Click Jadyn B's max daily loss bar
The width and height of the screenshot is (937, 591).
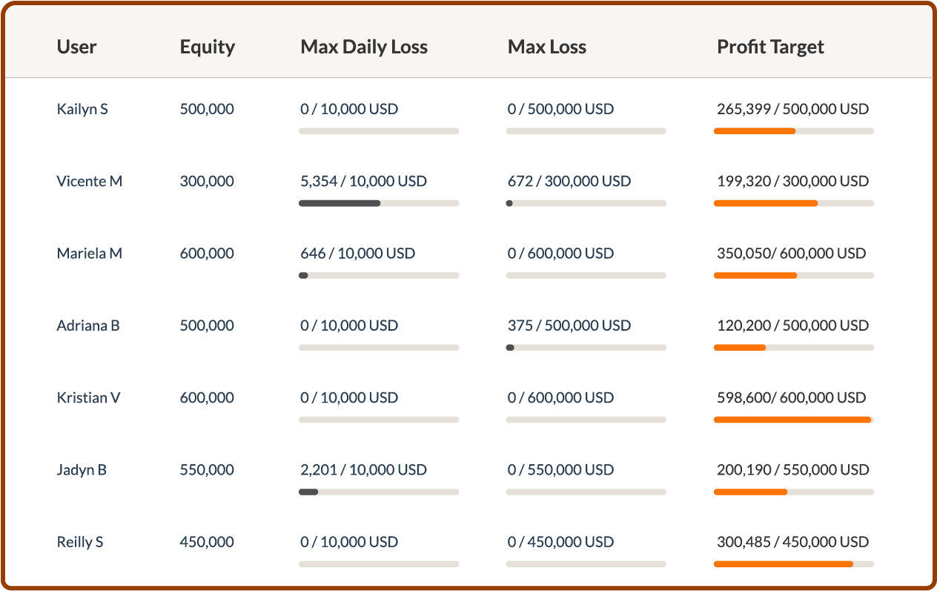pos(378,492)
